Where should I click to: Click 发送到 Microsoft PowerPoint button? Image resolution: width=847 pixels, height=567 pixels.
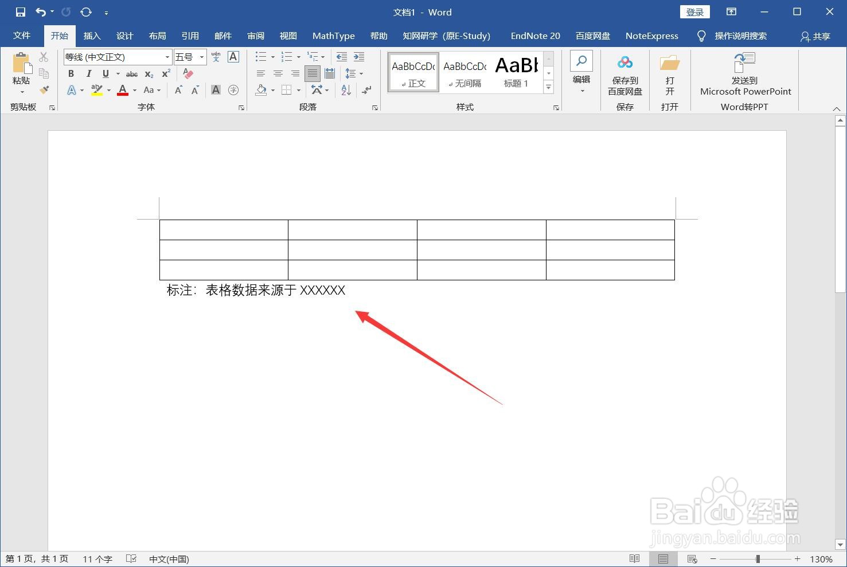click(x=745, y=75)
